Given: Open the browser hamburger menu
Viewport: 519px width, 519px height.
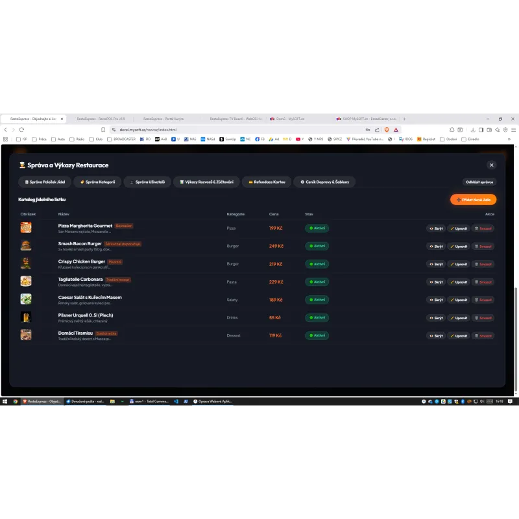Looking at the screenshot, I should coord(513,130).
